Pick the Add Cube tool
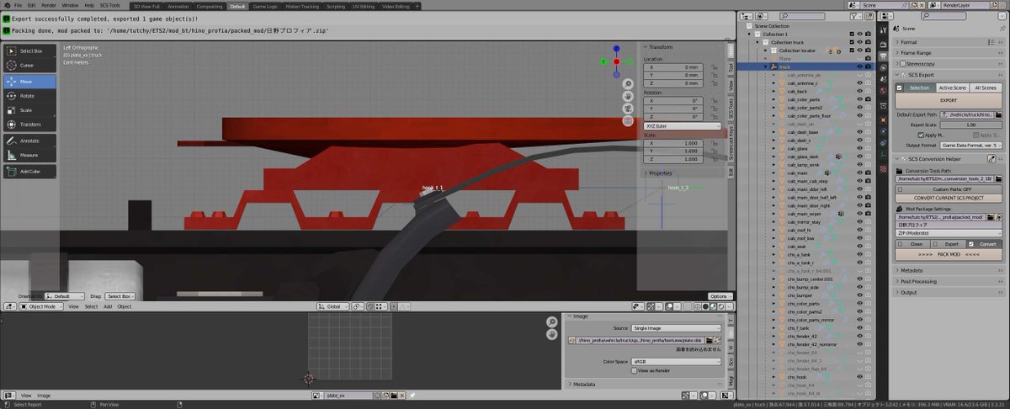The height and width of the screenshot is (409, 1010). click(29, 172)
